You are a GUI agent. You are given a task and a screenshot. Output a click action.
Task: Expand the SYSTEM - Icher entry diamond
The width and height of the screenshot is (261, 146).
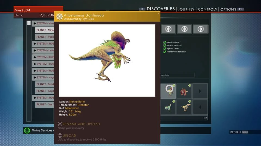point(35,24)
